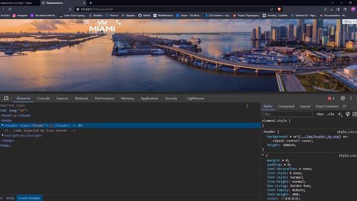Open DevTools three-dot customize menu

(351, 98)
